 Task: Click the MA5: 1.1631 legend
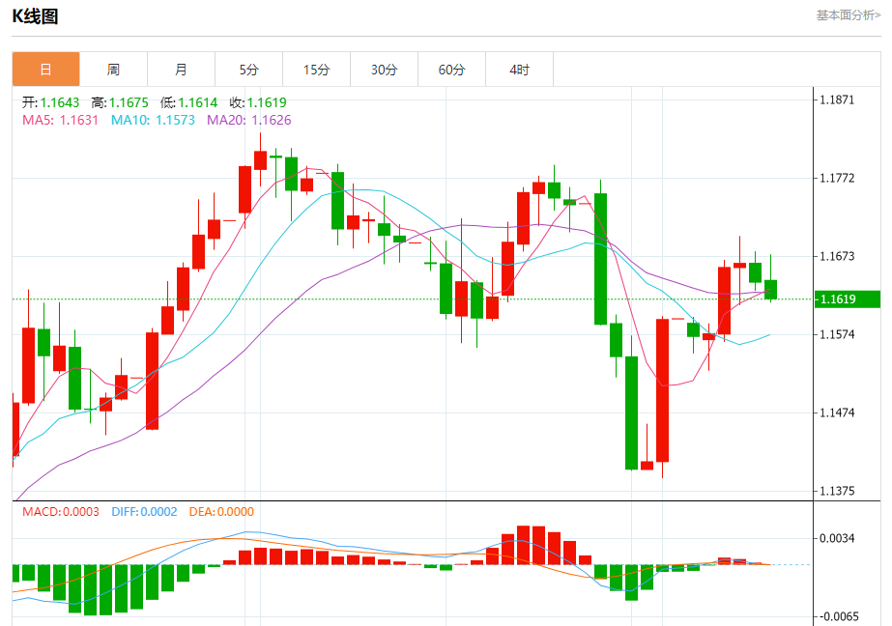[60, 120]
